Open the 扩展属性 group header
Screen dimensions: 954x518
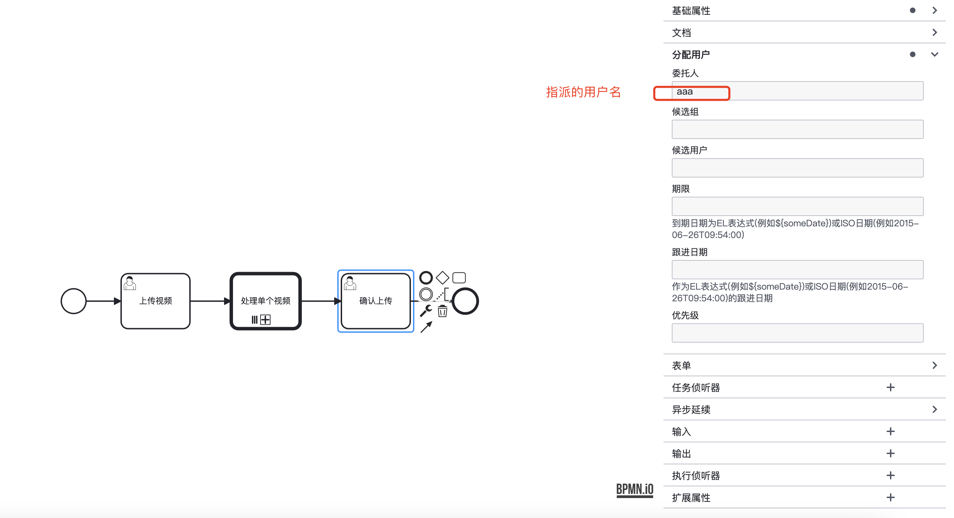(x=804, y=497)
